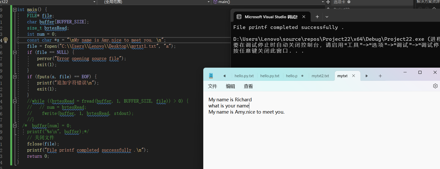440x169 pixels.
Task: Open the terminal profiles dropdown chevron
Action: 327,17
